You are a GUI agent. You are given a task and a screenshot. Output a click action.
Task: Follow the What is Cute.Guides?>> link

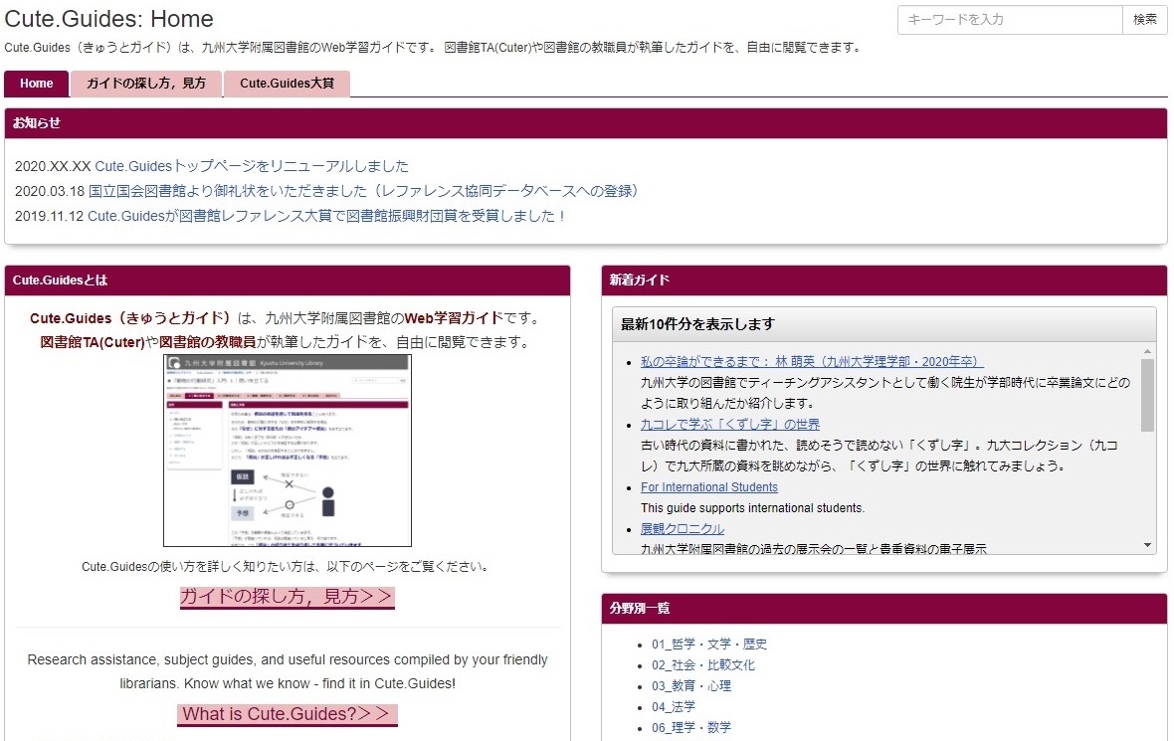[x=287, y=714]
